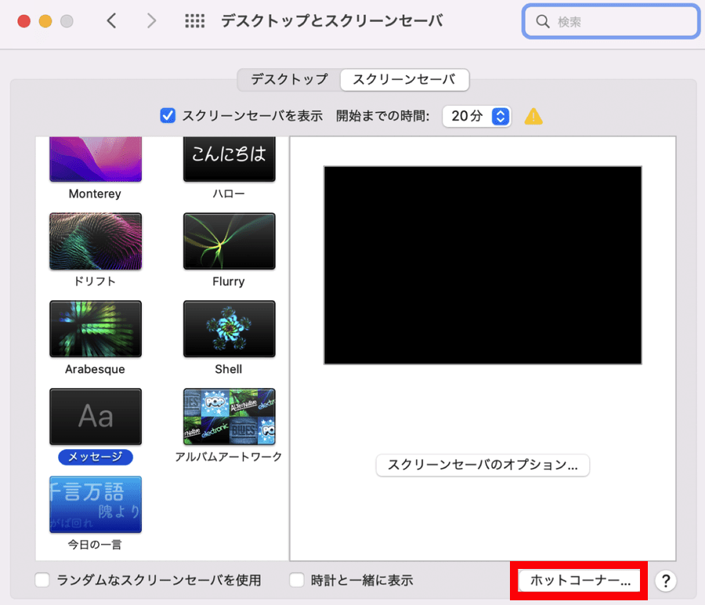
Task: Open the 20分 start time dropdown
Action: click(x=476, y=117)
